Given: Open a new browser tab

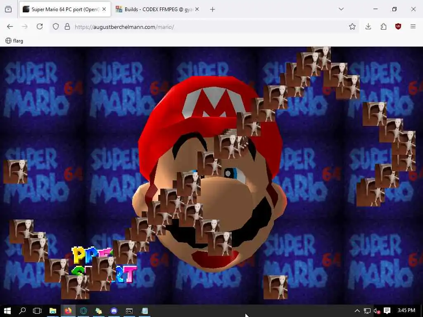Looking at the screenshot, I should click(212, 9).
